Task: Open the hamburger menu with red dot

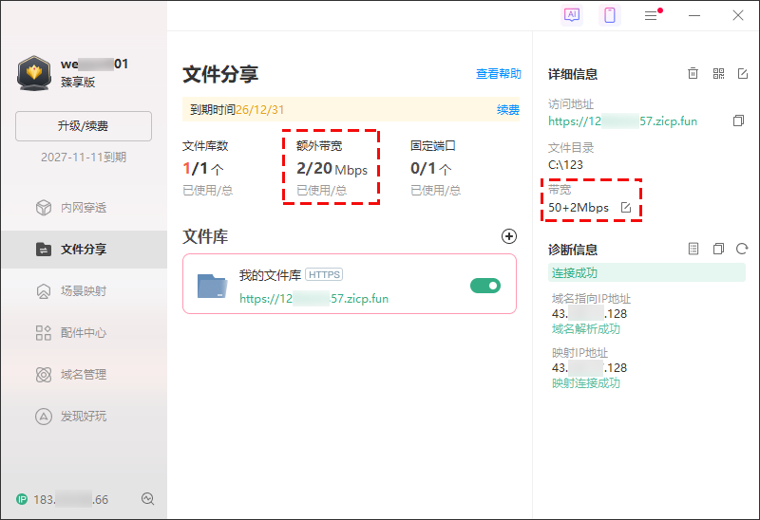Action: pos(651,15)
